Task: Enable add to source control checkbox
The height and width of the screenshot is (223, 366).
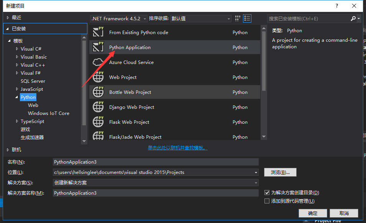Action: tap(267, 201)
